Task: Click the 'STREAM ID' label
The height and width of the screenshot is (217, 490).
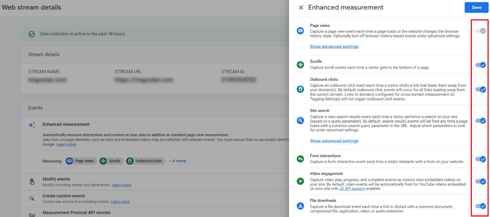Action: click(x=233, y=72)
